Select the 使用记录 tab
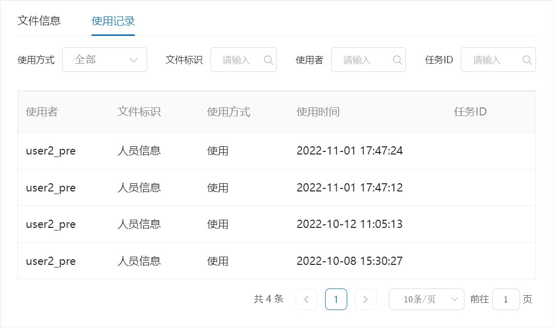The width and height of the screenshot is (555, 328). (x=113, y=21)
